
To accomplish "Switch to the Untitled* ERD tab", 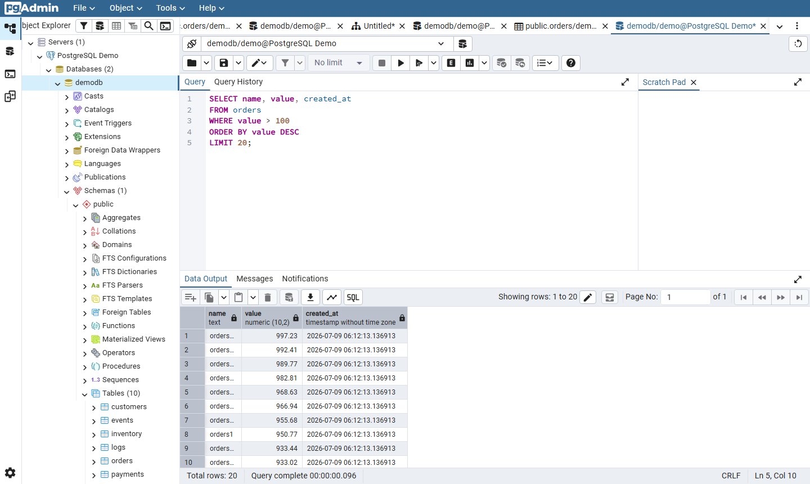I will tap(373, 26).
